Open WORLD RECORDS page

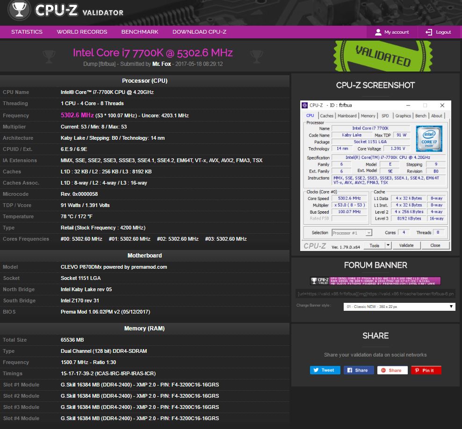pyautogui.click(x=82, y=32)
